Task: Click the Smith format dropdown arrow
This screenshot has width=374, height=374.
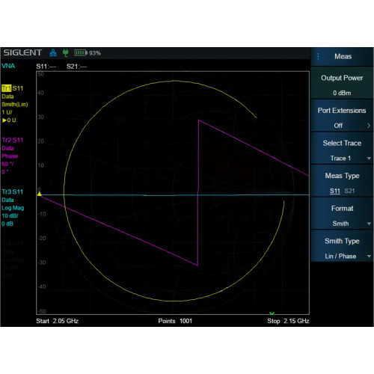Action: click(x=369, y=224)
